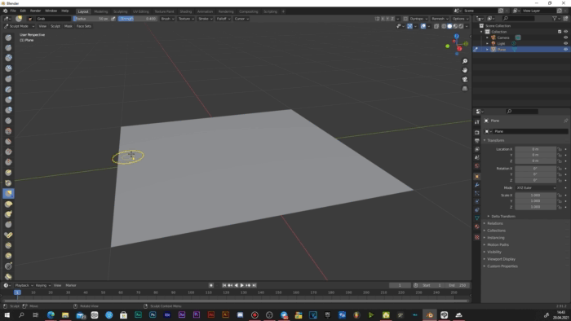Viewport: 571px width, 321px height.
Task: Switch to the Sculpting workspace tab
Action: (120, 11)
